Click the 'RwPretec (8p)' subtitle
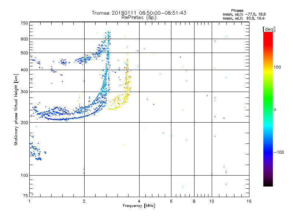The width and height of the screenshot is (293, 219). [139, 18]
